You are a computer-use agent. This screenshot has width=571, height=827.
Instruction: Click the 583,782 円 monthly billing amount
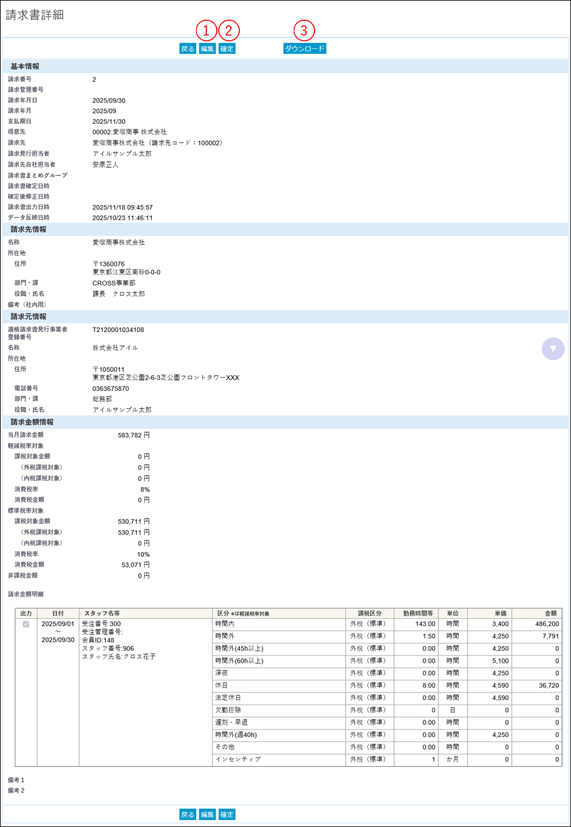(x=134, y=435)
